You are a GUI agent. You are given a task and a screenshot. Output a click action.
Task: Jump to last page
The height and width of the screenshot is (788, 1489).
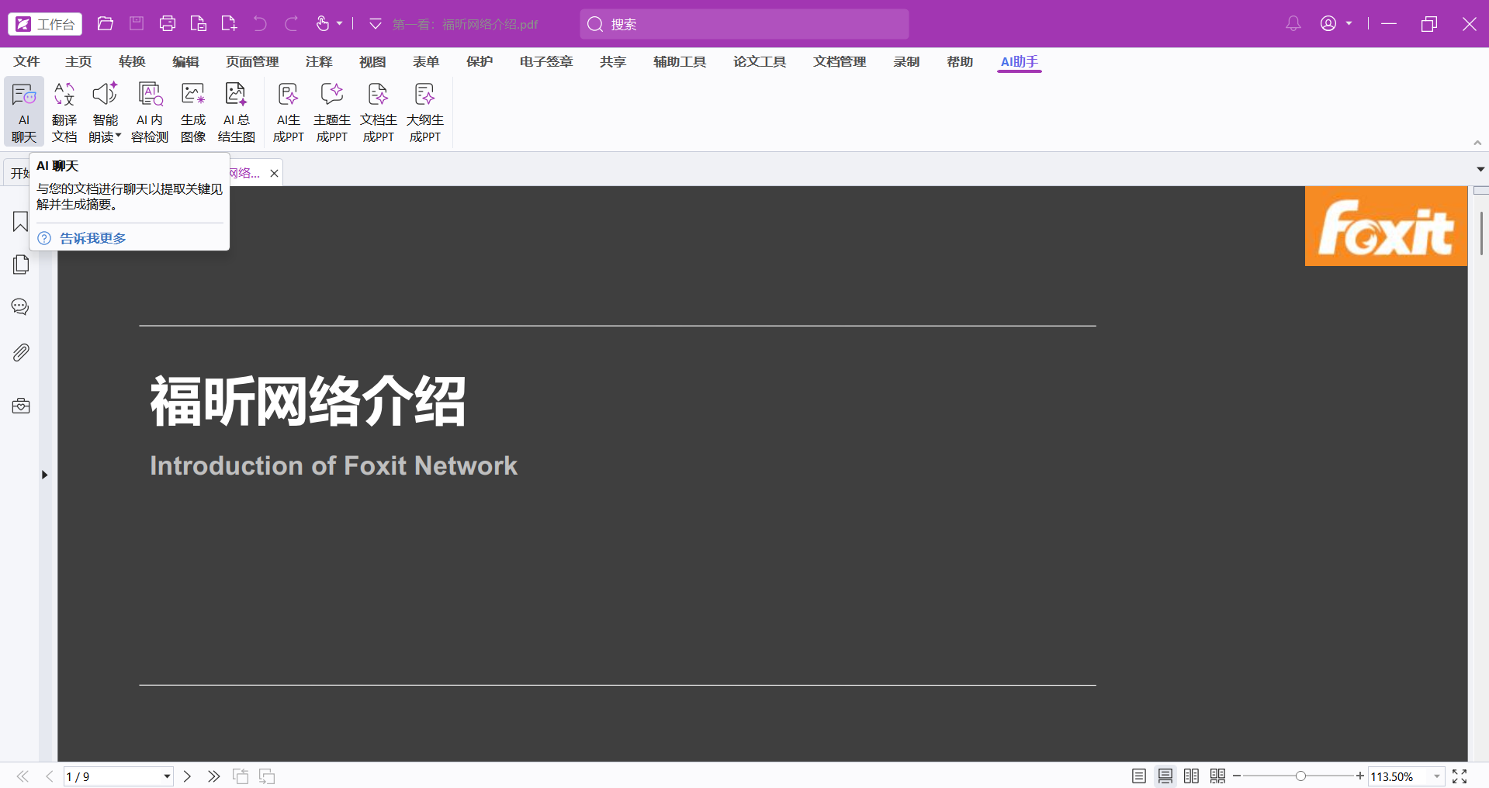tap(213, 776)
